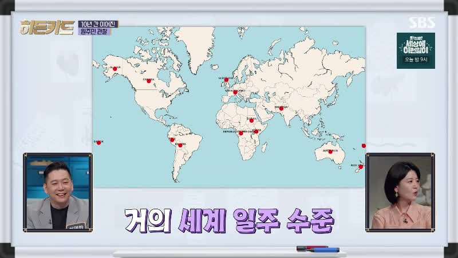Click the red marker on Australia
The width and height of the screenshot is (458, 258).
(x=330, y=152)
